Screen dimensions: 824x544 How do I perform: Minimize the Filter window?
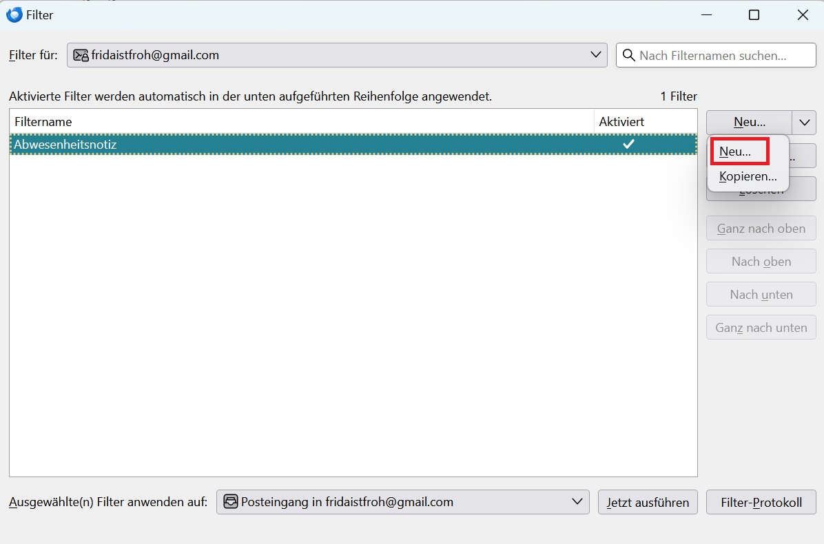click(x=705, y=15)
